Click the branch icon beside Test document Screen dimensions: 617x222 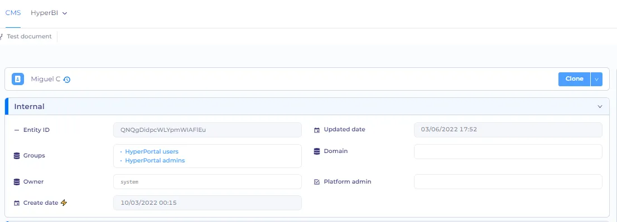pyautogui.click(x=2, y=37)
